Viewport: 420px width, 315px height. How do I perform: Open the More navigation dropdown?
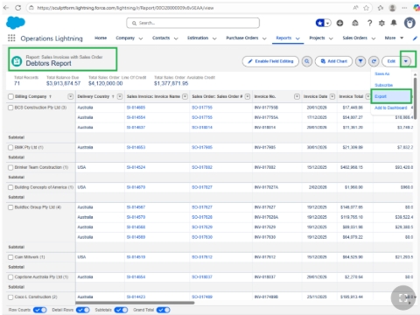coord(394,38)
